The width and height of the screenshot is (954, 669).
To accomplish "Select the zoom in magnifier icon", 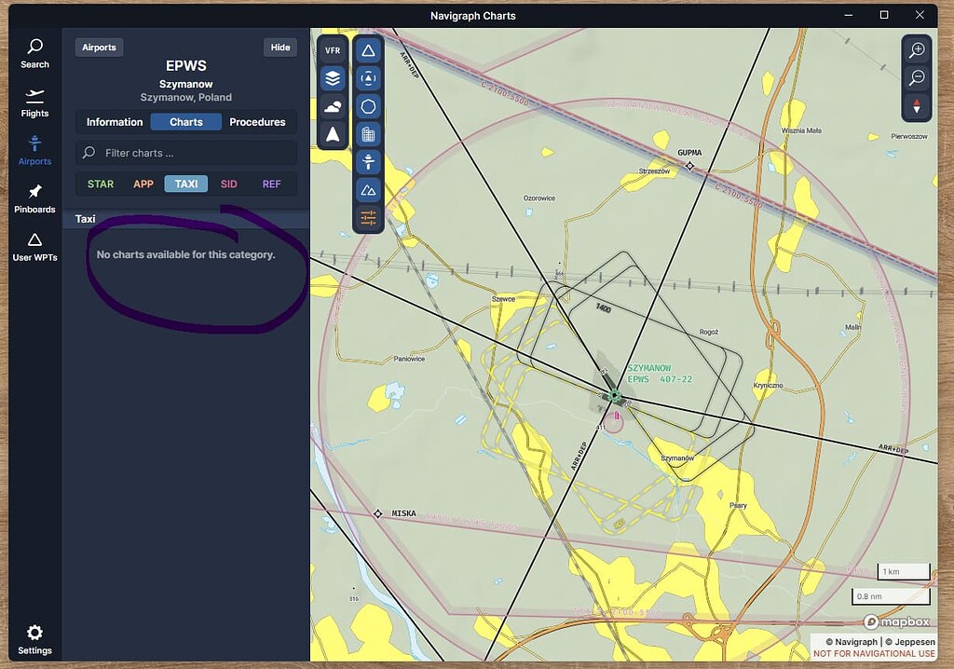I will tap(917, 49).
